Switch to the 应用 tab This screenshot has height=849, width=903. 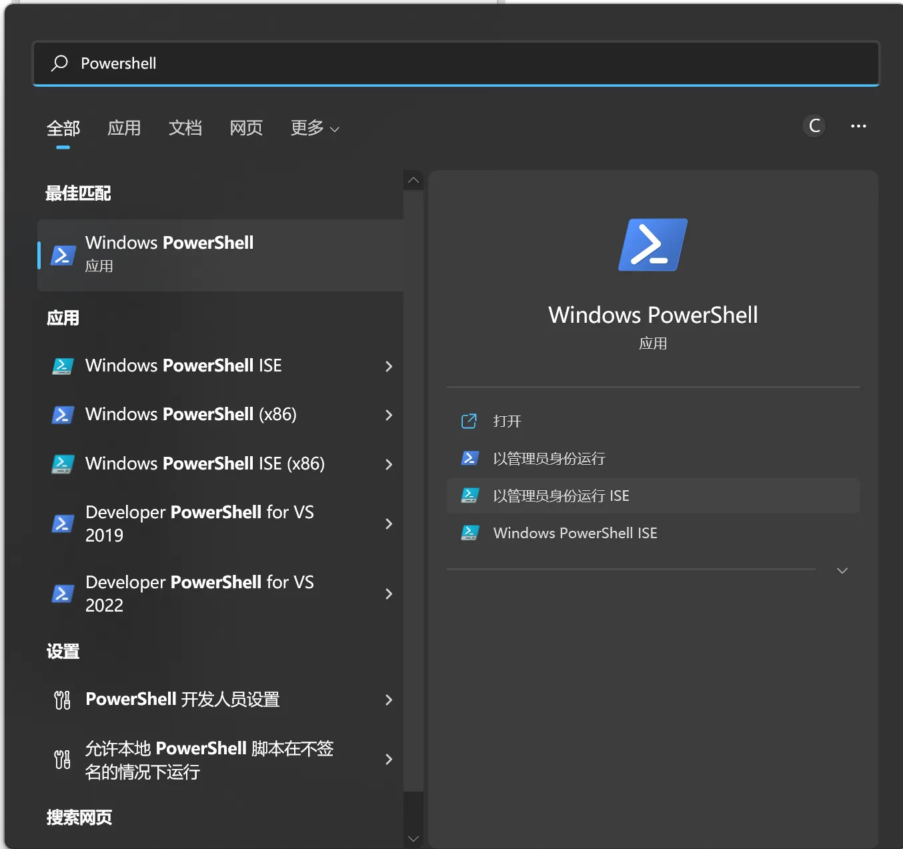tap(124, 128)
